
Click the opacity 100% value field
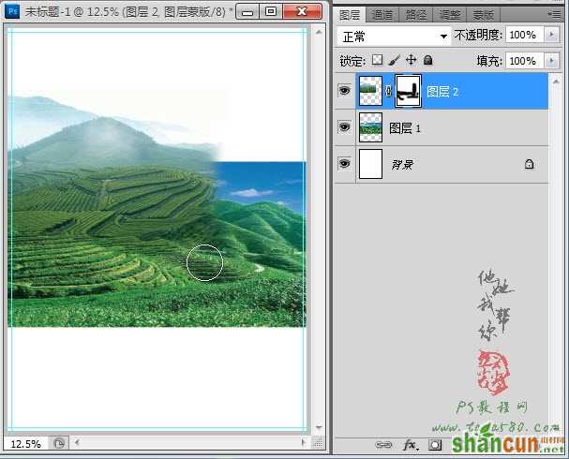tap(524, 35)
